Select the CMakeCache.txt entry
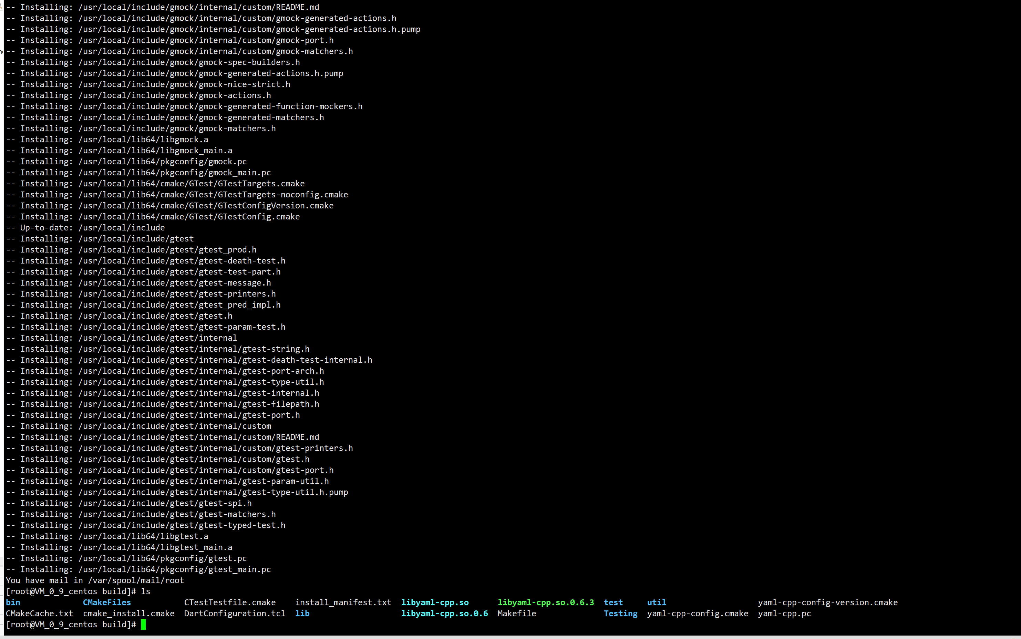This screenshot has width=1021, height=639. [40, 613]
